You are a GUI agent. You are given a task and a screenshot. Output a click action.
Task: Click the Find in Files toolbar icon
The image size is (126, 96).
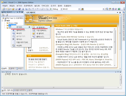coord(82,9)
